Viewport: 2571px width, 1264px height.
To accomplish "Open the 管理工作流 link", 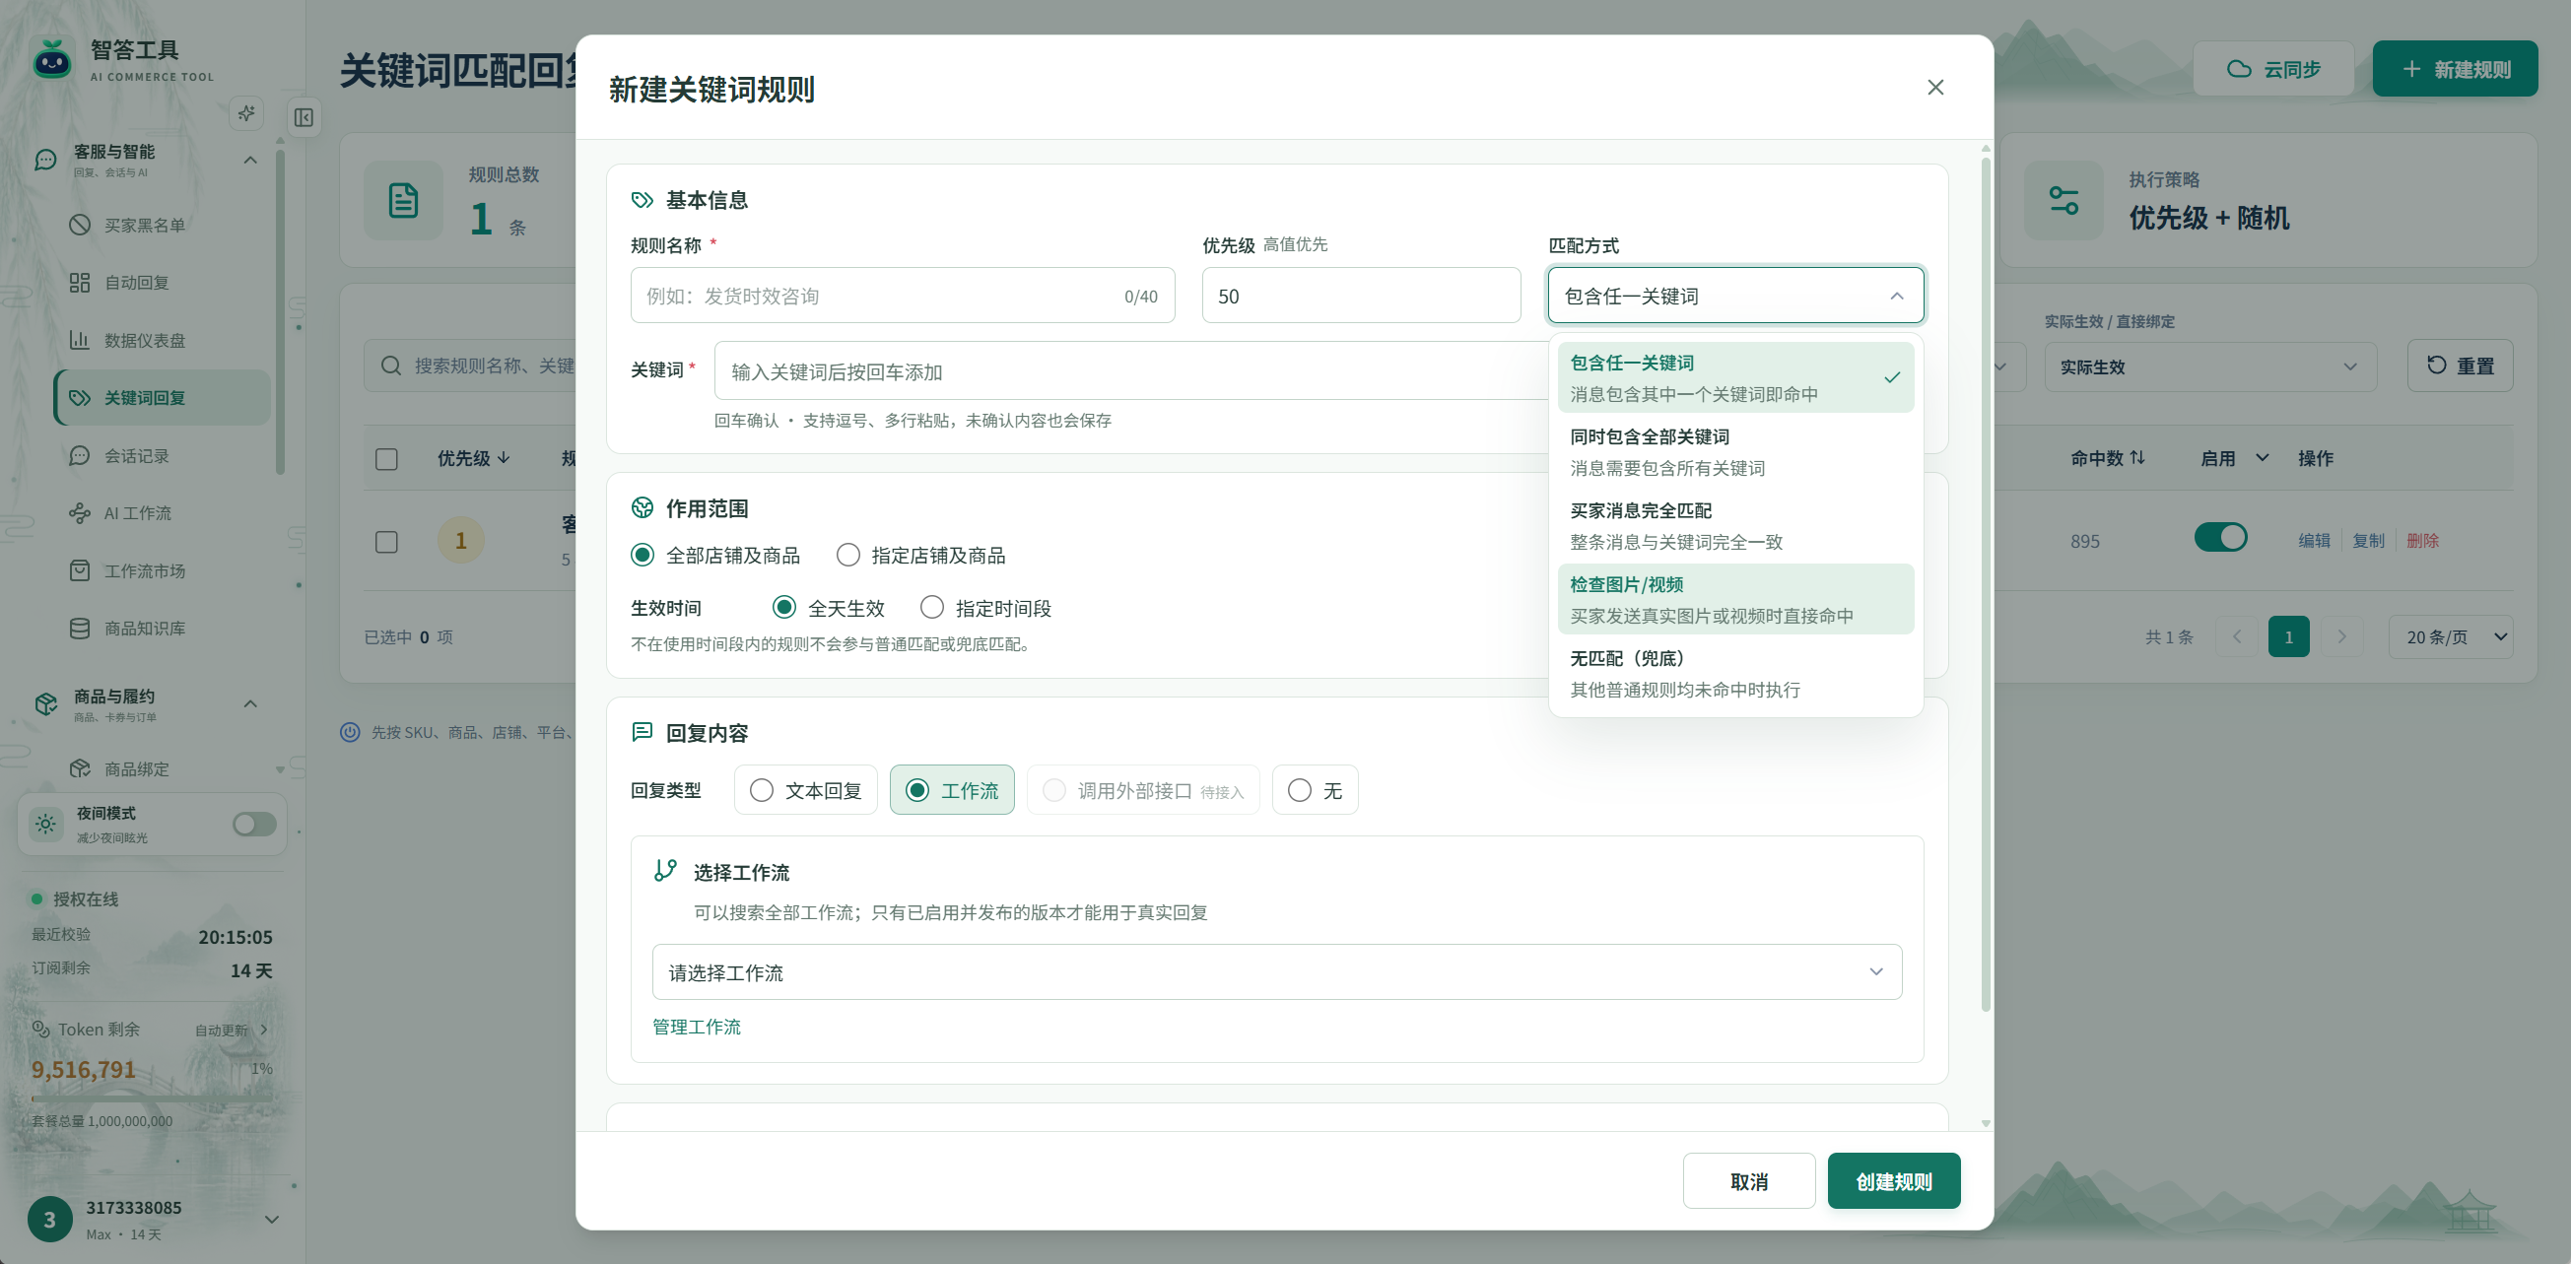I will pos(697,1027).
